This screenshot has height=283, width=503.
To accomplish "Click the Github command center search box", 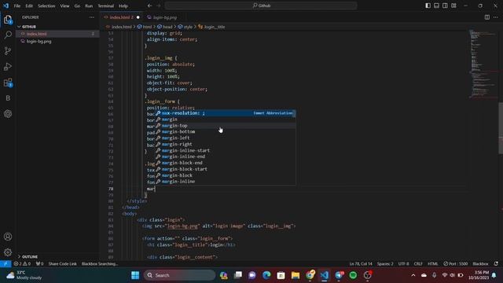I will 261,6.
